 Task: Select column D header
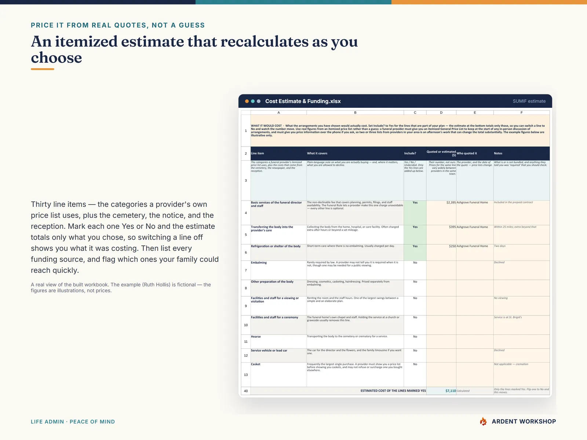pos(441,113)
